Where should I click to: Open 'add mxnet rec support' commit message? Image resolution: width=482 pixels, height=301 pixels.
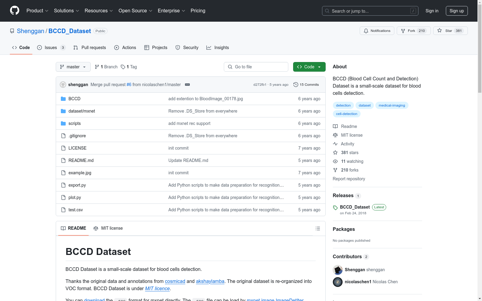(x=189, y=123)
